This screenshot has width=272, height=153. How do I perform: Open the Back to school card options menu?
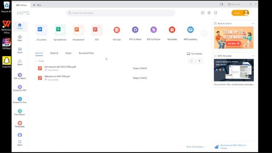click(x=253, y=23)
